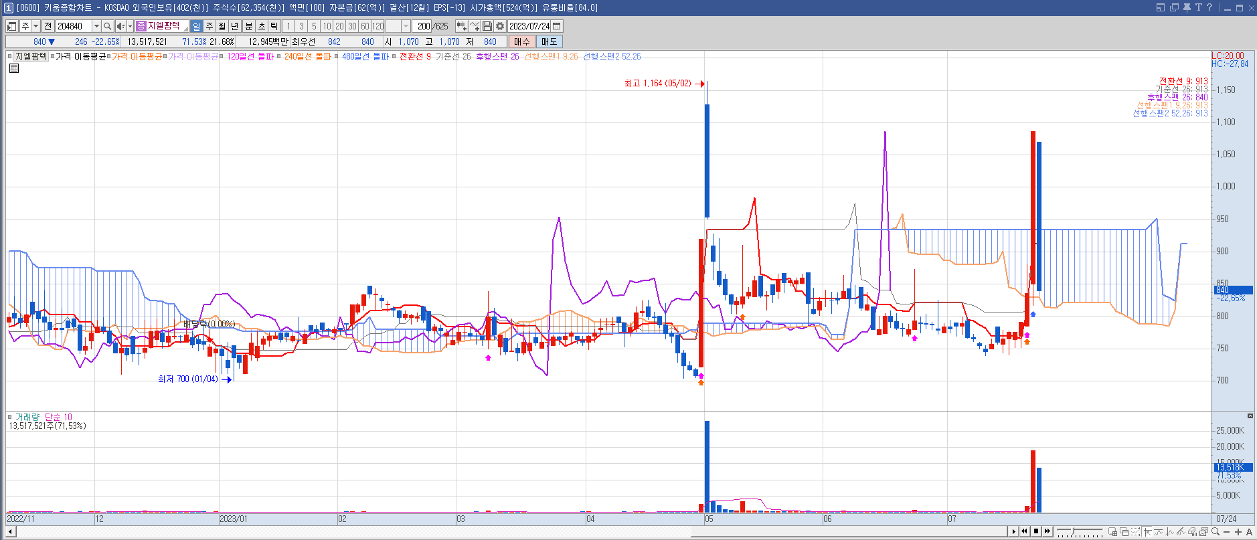Open the speaker icon dropdown arrow
1257x540 pixels.
click(x=131, y=26)
